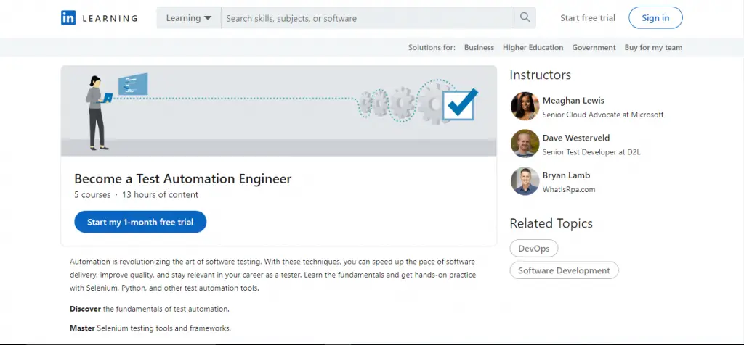The width and height of the screenshot is (744, 345).
Task: Click the Start free trial link
Action: click(588, 18)
